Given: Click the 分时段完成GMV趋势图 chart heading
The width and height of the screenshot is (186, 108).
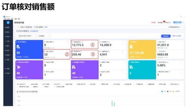Looking at the screenshot, I should [28, 92].
